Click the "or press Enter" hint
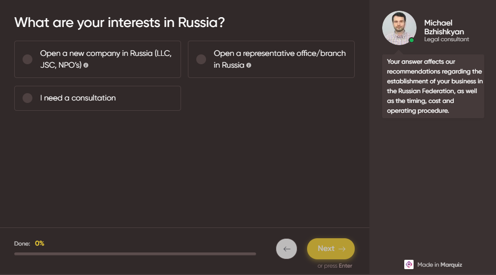 [x=335, y=266]
